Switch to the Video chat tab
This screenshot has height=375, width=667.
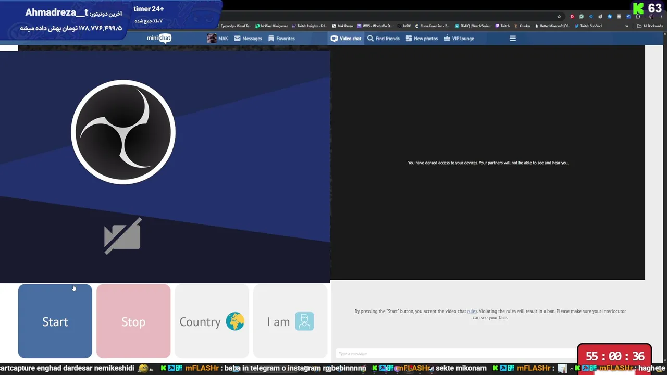point(346,39)
